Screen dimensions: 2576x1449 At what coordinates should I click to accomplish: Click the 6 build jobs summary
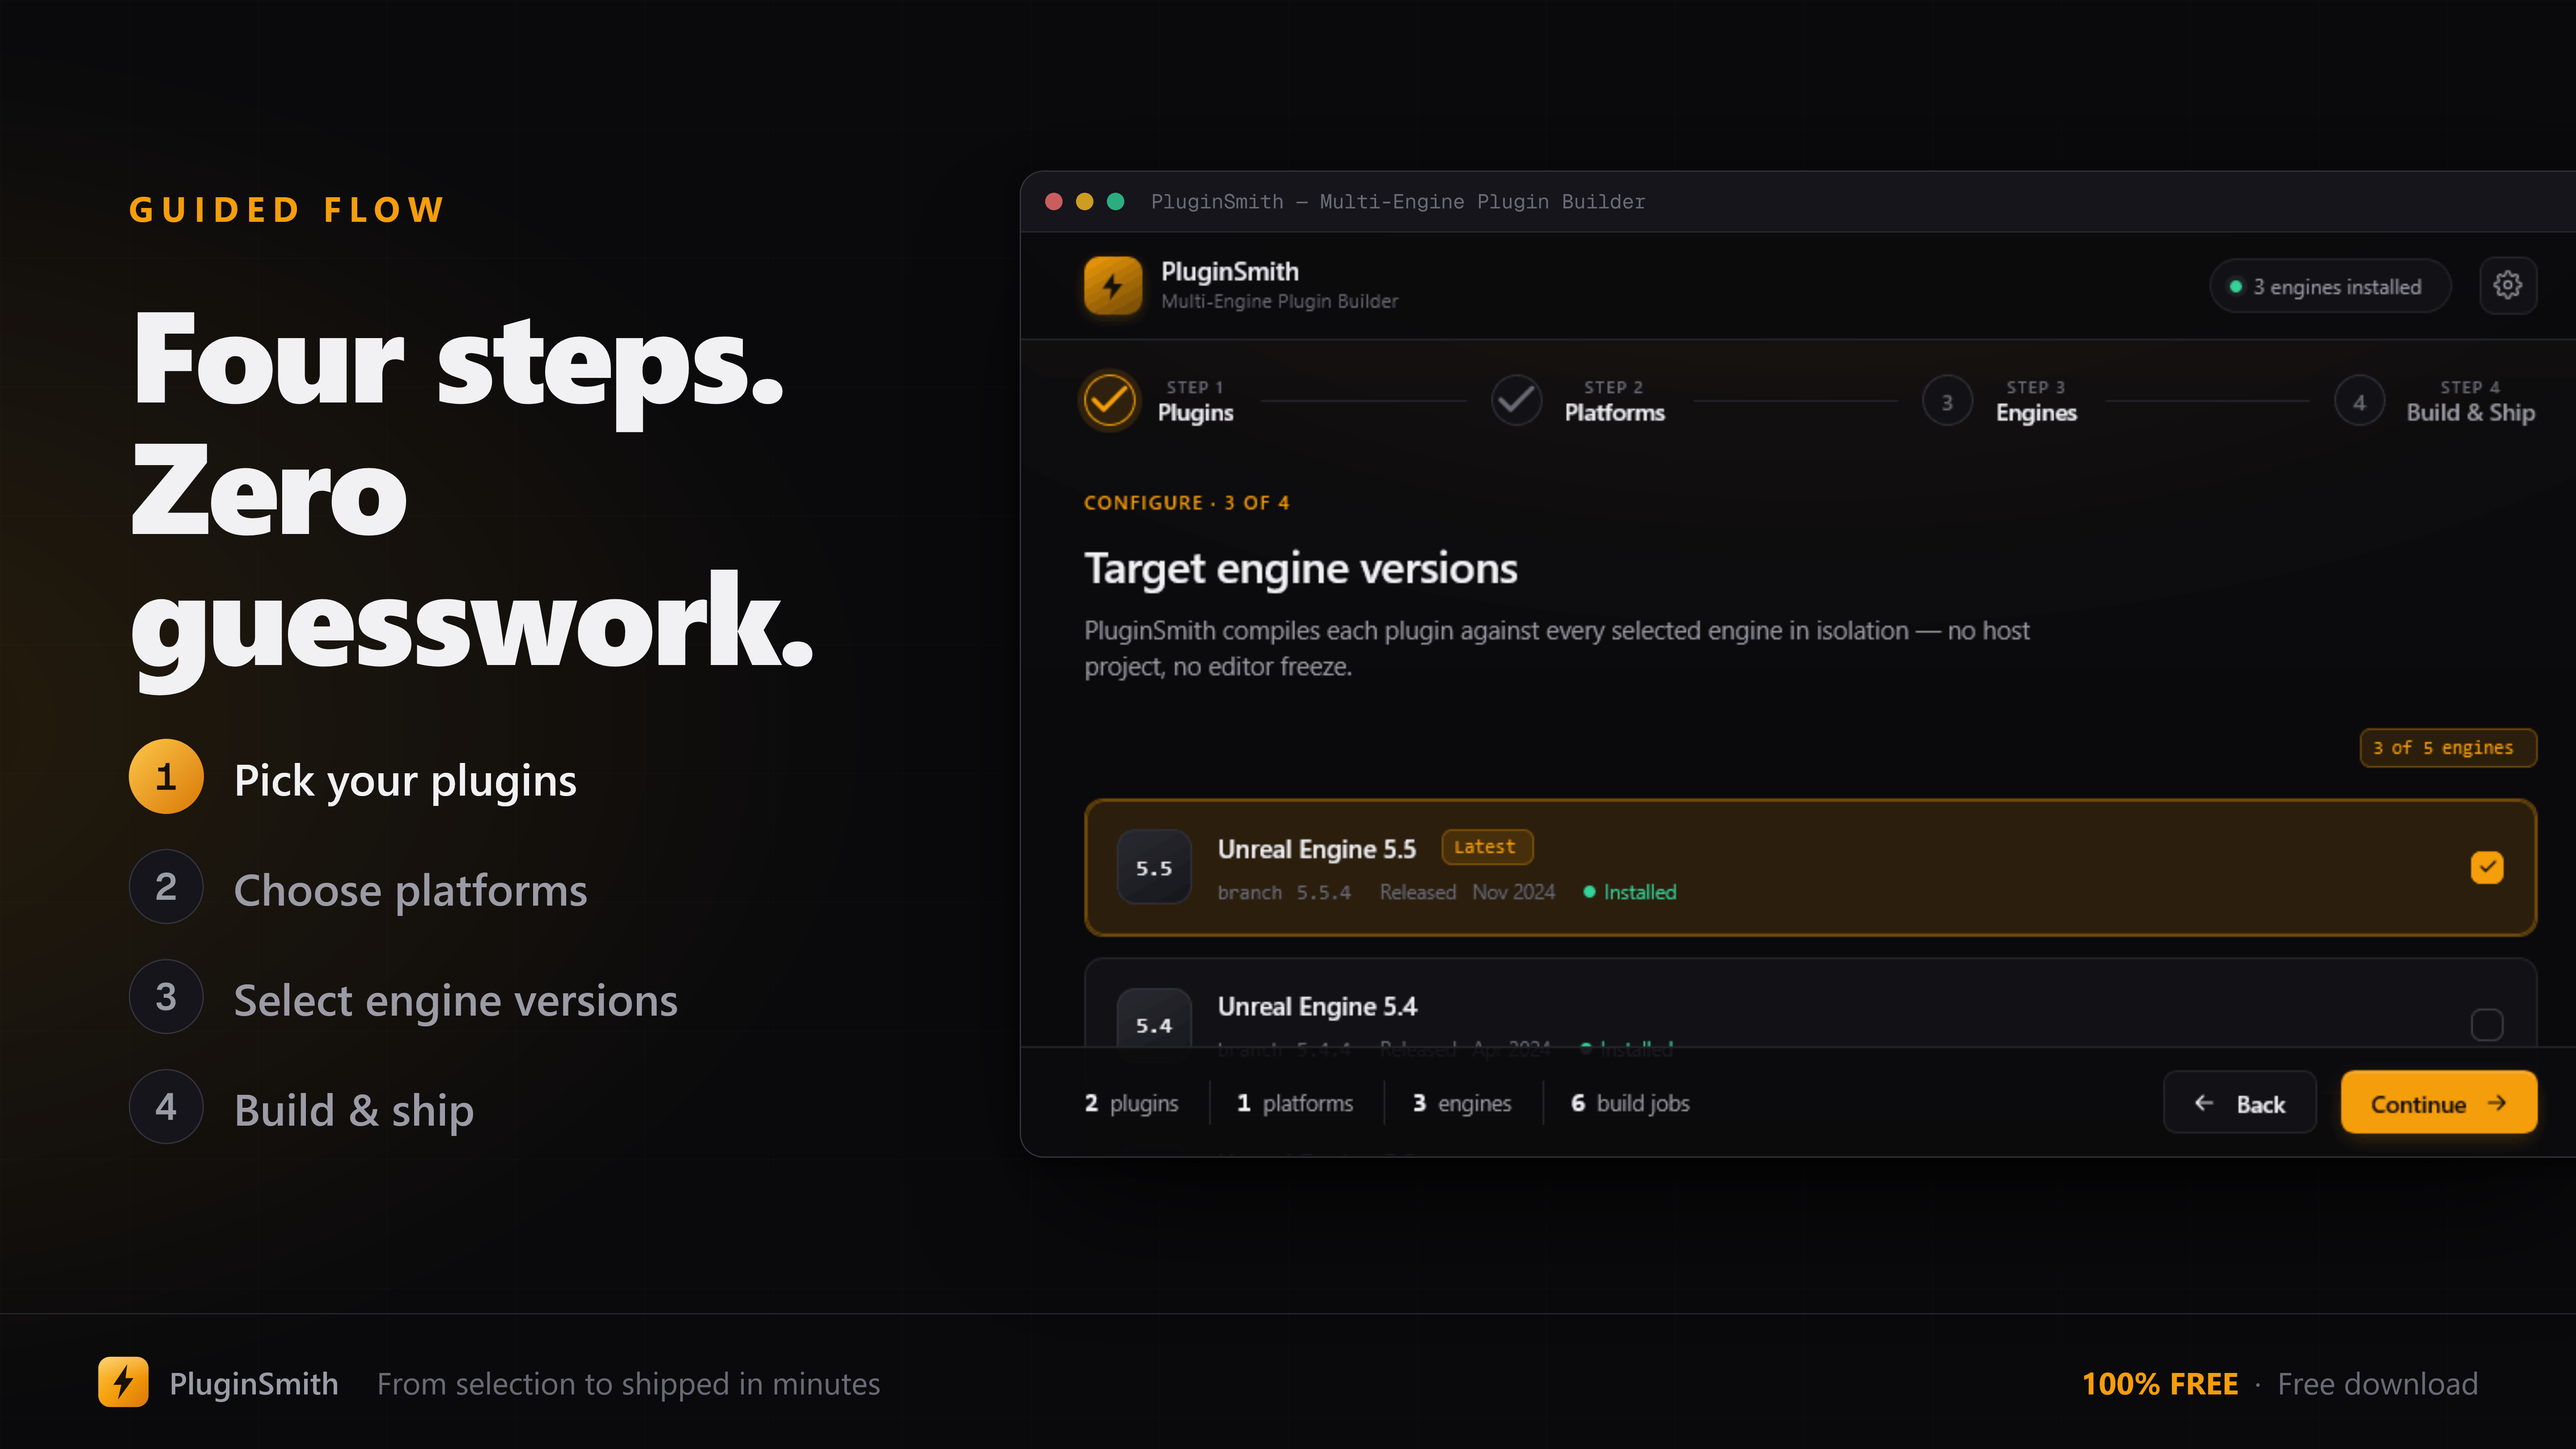coord(1630,1103)
